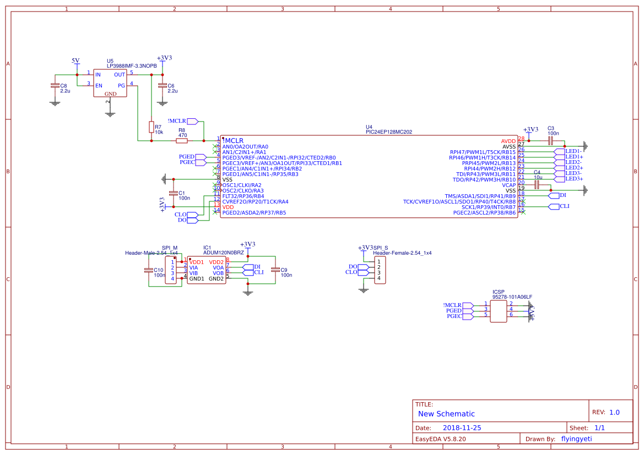This screenshot has width=644, height=455.
Task: Select the LP3988IMF-3.3NOPB regulator U5
Action: (110, 83)
